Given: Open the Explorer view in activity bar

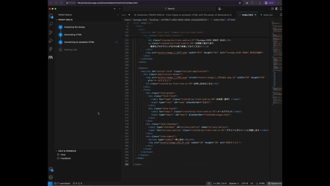Looking at the screenshot, I should tap(51, 16).
